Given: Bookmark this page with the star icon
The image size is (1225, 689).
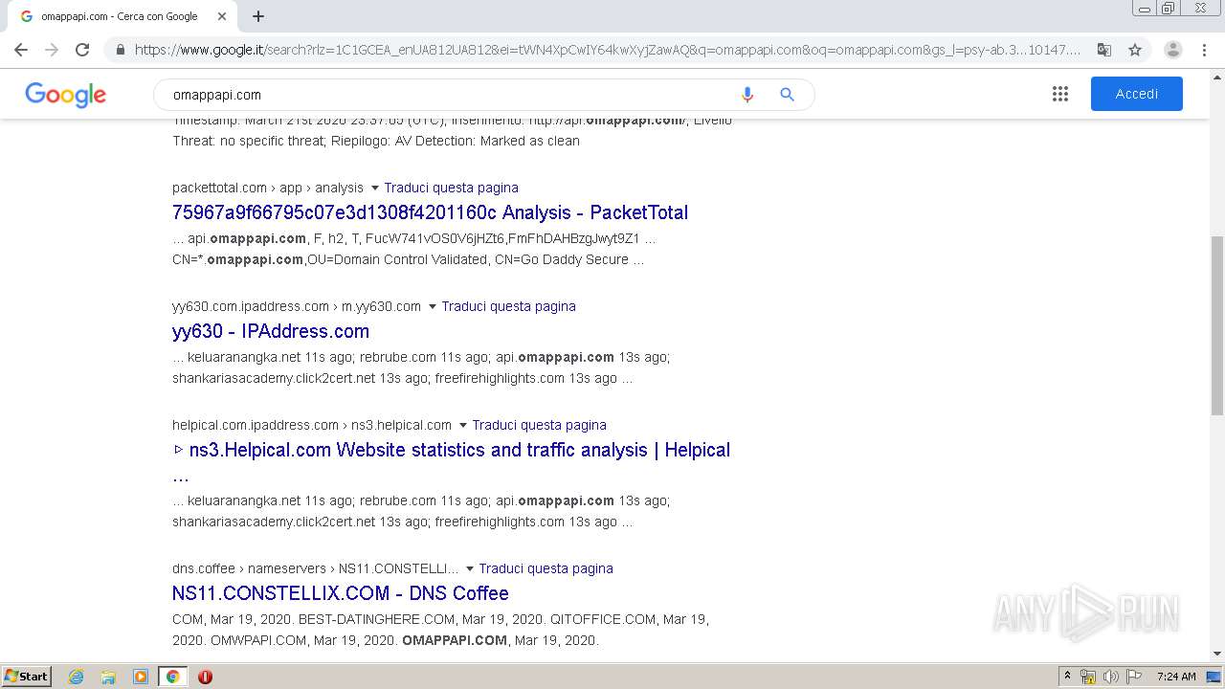Looking at the screenshot, I should (1135, 50).
